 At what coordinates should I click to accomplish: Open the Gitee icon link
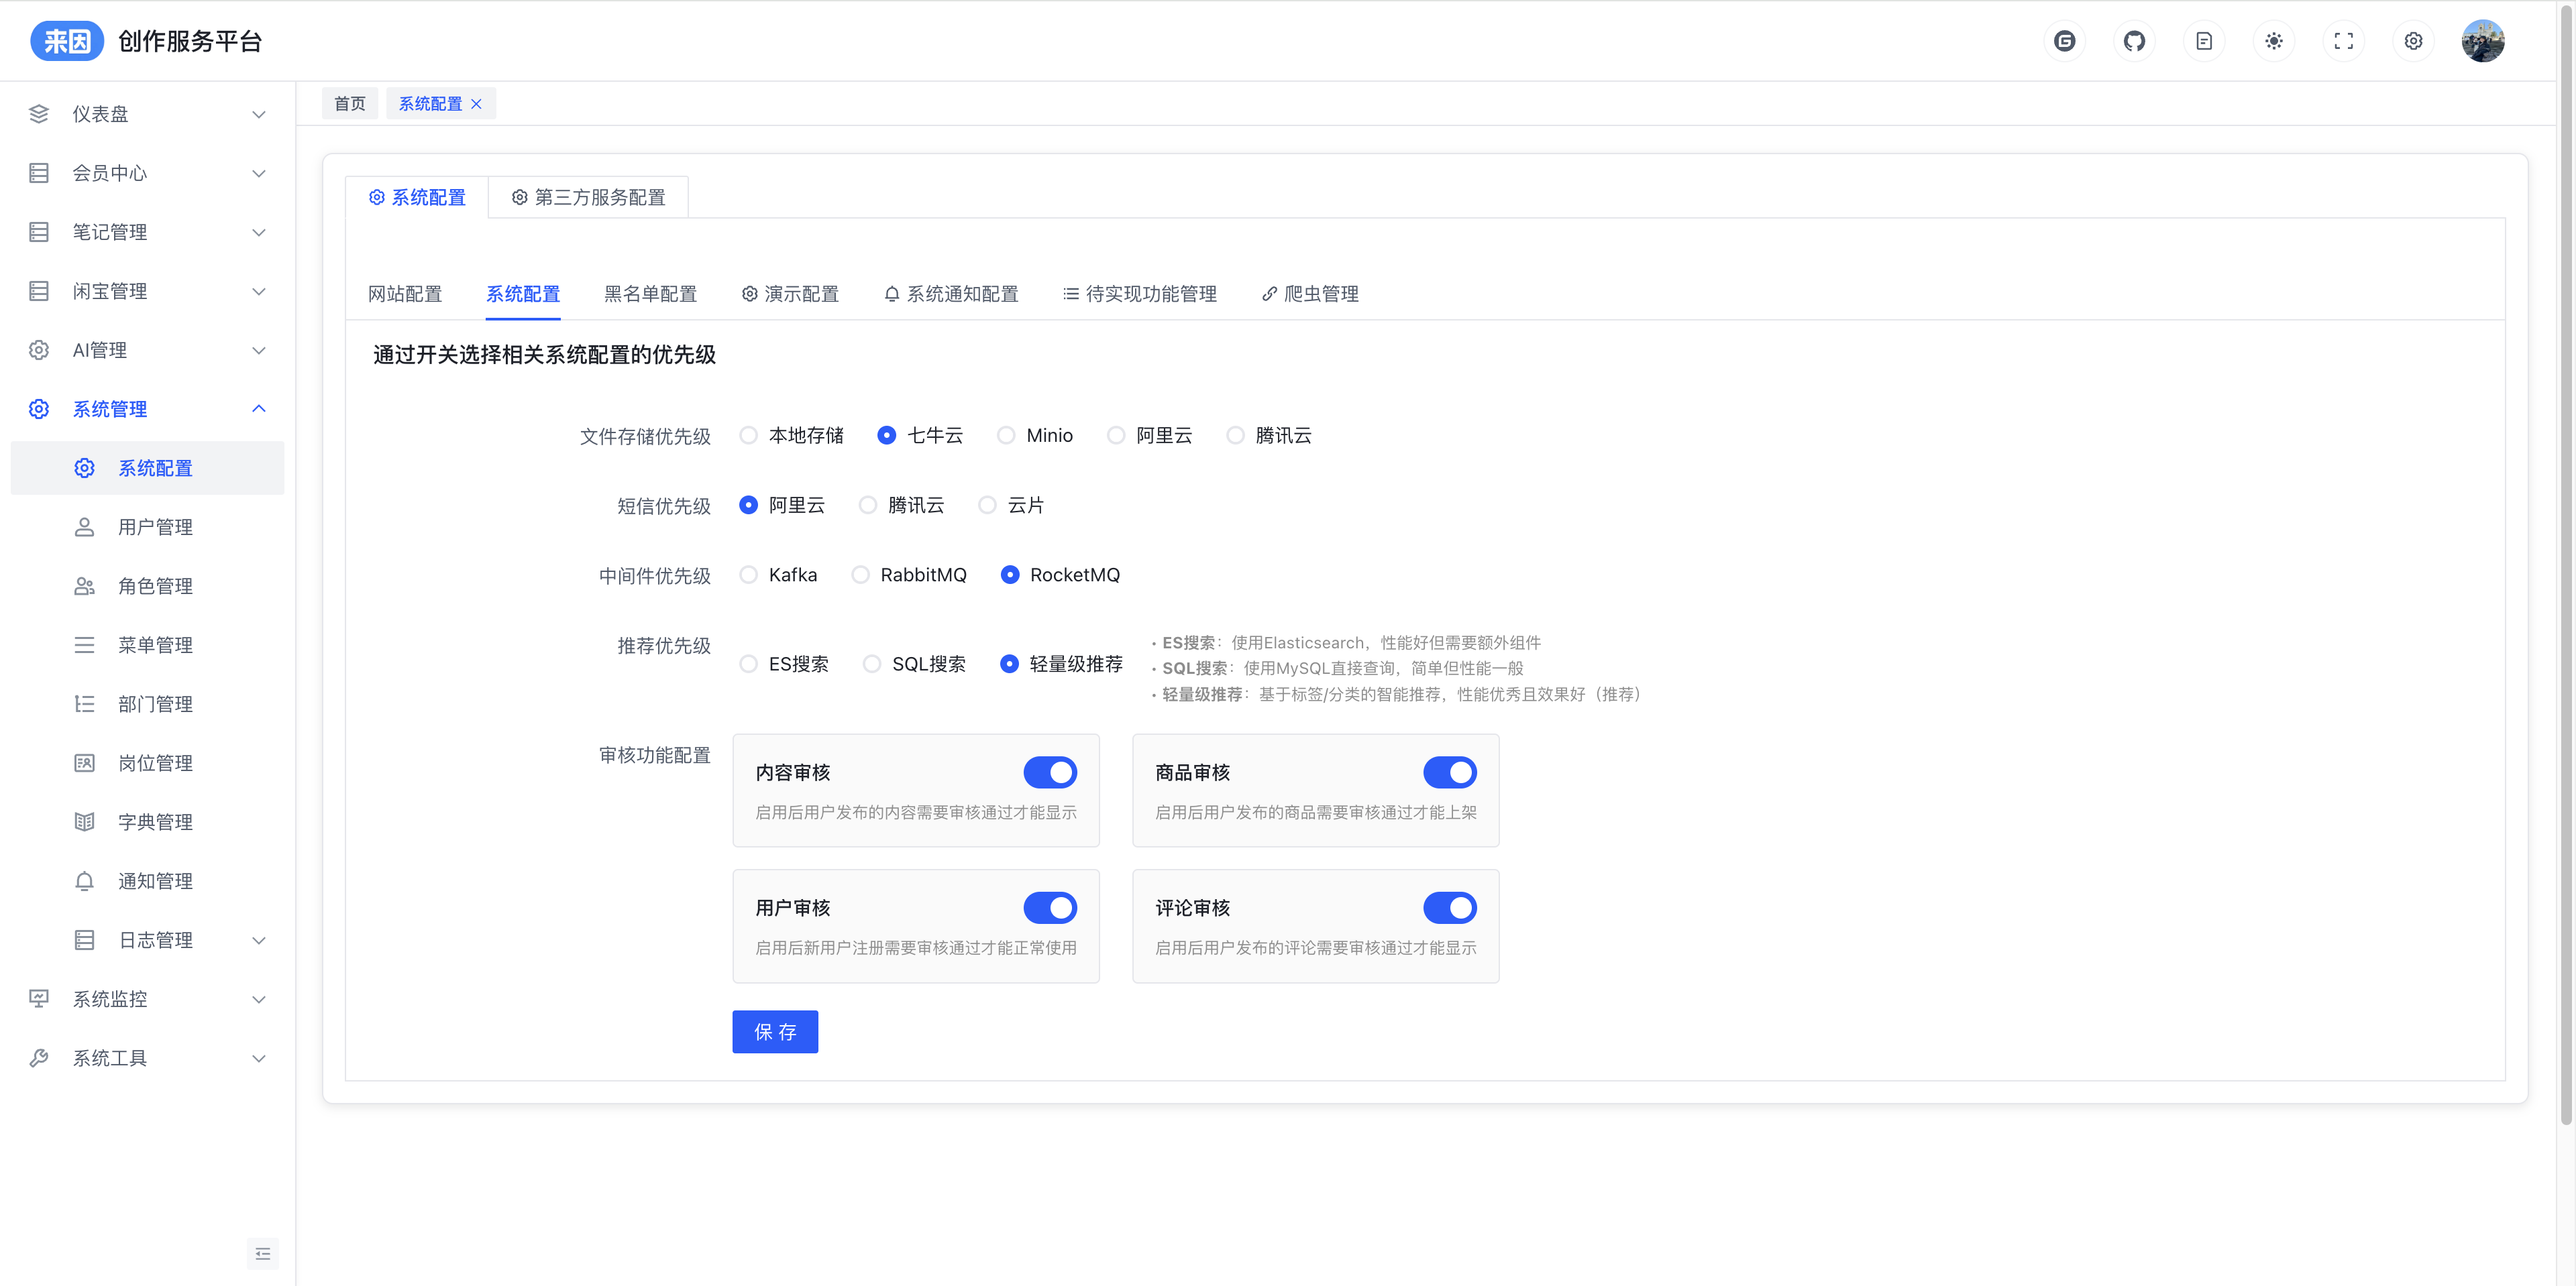[x=2064, y=41]
